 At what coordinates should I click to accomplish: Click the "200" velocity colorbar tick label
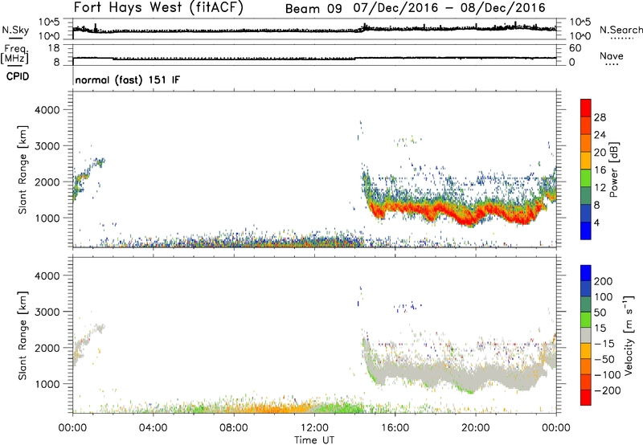pos(604,281)
